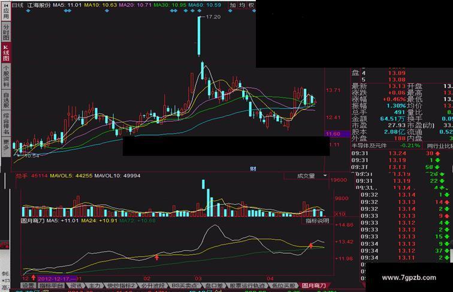Click the 圆月弯刀 MA5 label

pos(50,221)
